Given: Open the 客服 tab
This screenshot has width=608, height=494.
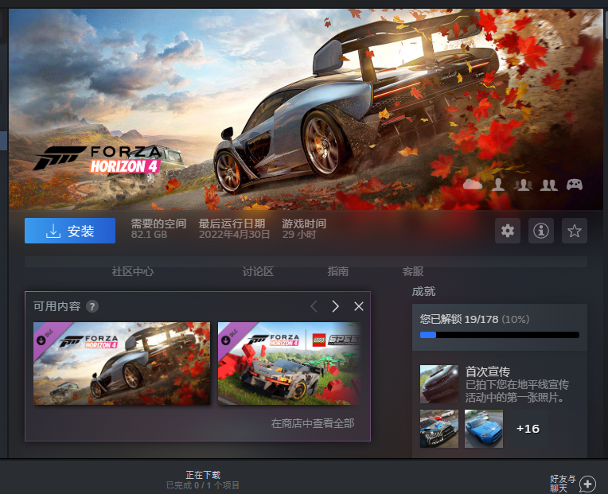Looking at the screenshot, I should [x=412, y=271].
